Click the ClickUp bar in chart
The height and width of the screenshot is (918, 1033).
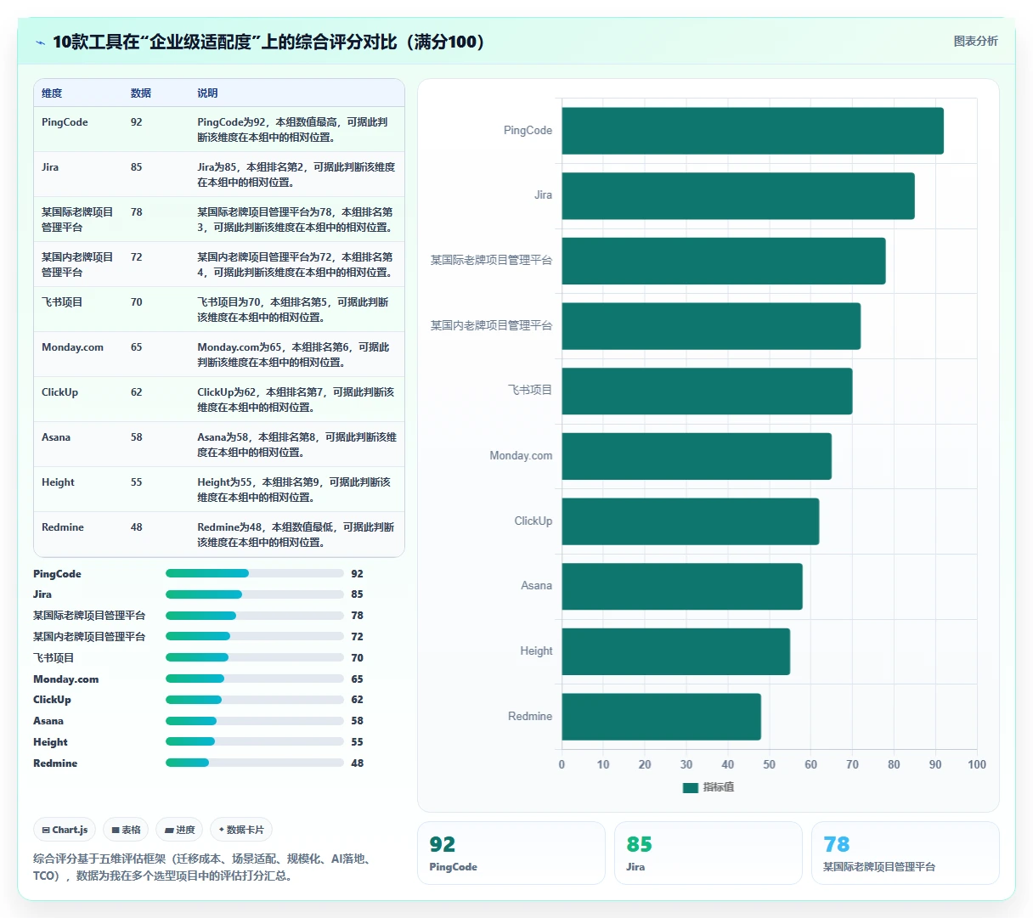coord(691,521)
